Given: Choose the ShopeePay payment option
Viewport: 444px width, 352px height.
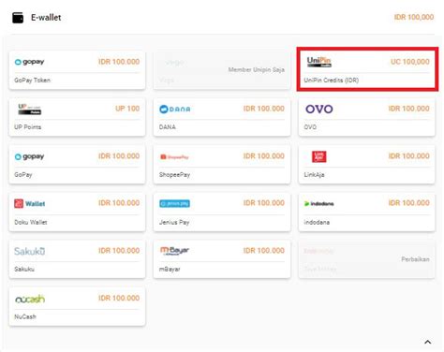Looking at the screenshot, I should pyautogui.click(x=222, y=165).
